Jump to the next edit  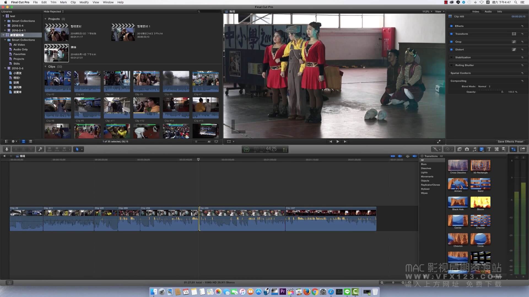(345, 142)
